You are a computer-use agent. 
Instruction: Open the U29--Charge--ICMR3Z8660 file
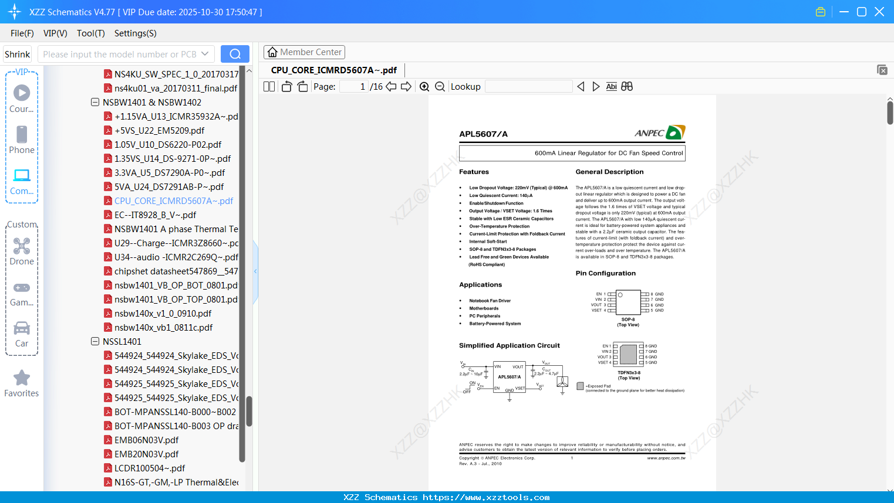[x=171, y=243]
